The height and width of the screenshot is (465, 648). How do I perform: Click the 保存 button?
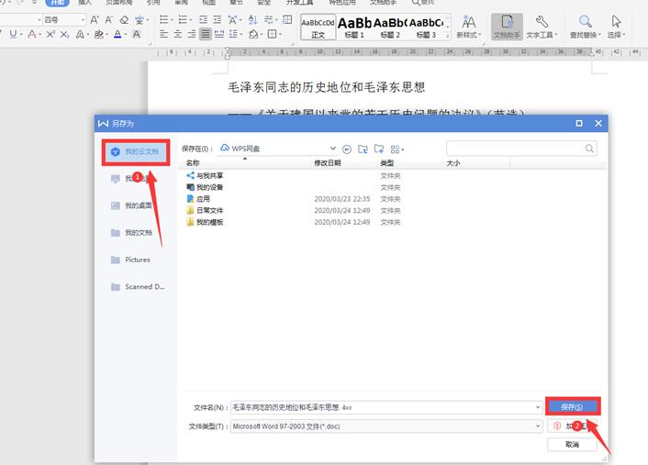pos(572,406)
